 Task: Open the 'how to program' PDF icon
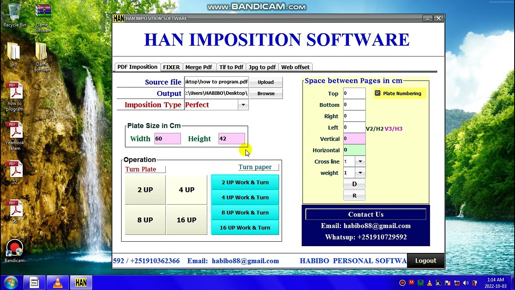tap(15, 97)
